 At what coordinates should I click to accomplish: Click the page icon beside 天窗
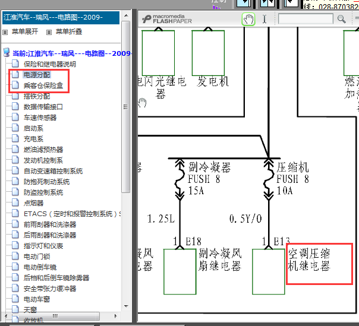click(x=15, y=309)
